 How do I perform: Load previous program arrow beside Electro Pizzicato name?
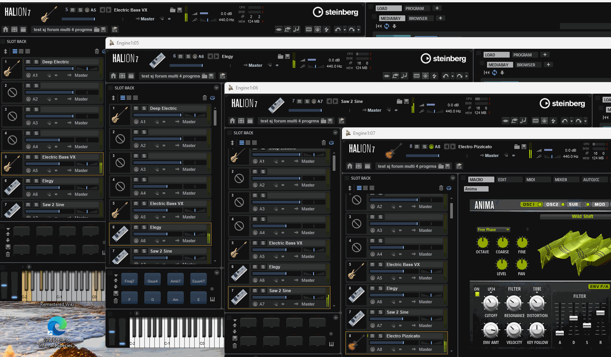[446, 147]
